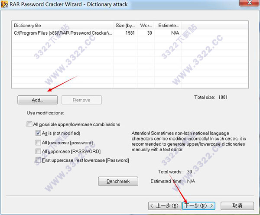Select the C:\Program Files (x86) dictionary row

point(130,33)
